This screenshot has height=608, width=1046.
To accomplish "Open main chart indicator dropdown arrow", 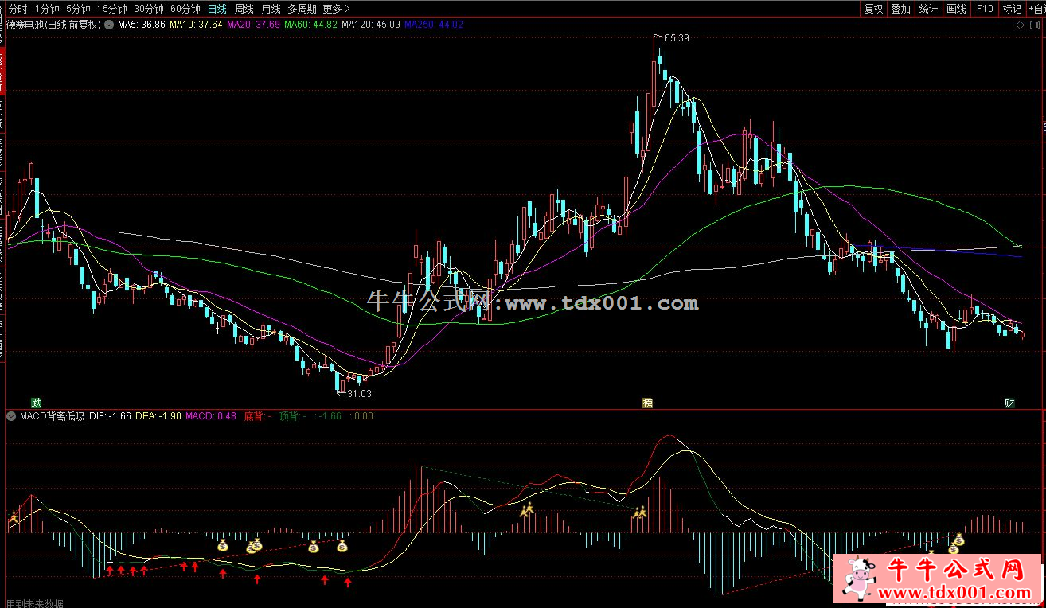I will coord(108,25).
